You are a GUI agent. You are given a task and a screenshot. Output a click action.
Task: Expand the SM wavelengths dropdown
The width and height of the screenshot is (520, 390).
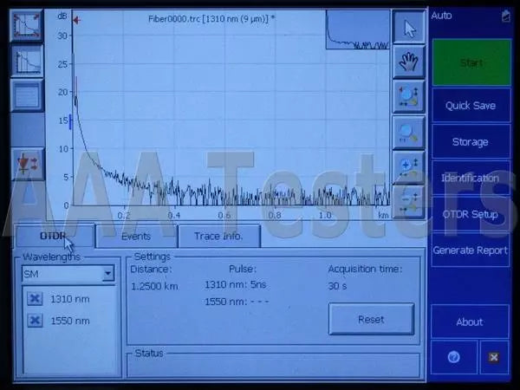click(107, 274)
